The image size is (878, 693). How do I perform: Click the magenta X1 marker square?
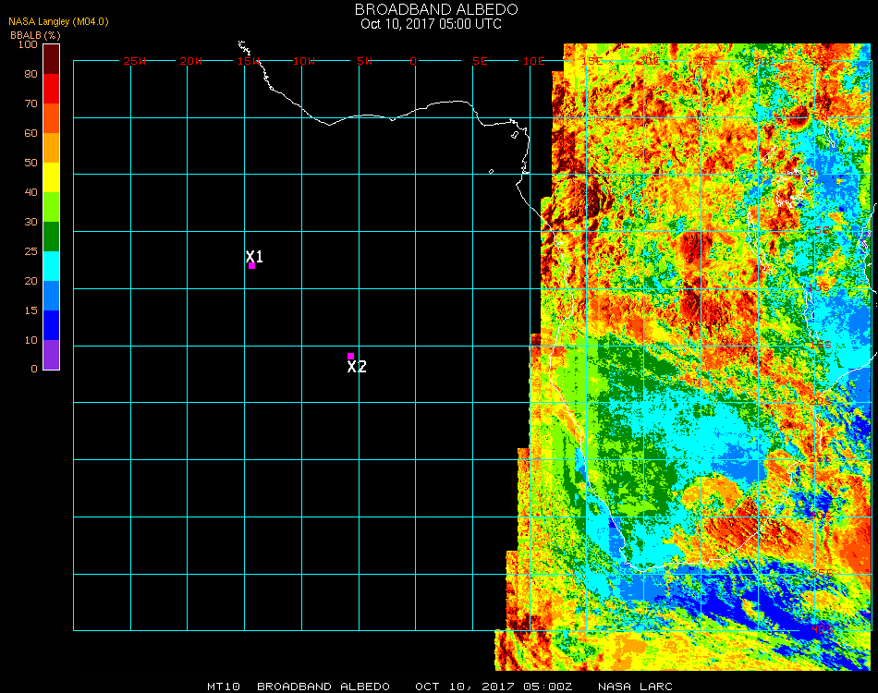[252, 266]
